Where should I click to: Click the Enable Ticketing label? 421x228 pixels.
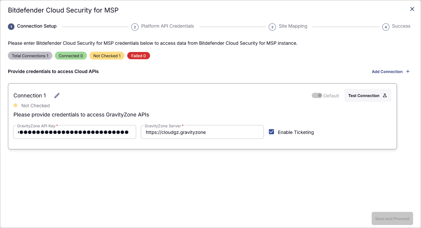296,132
